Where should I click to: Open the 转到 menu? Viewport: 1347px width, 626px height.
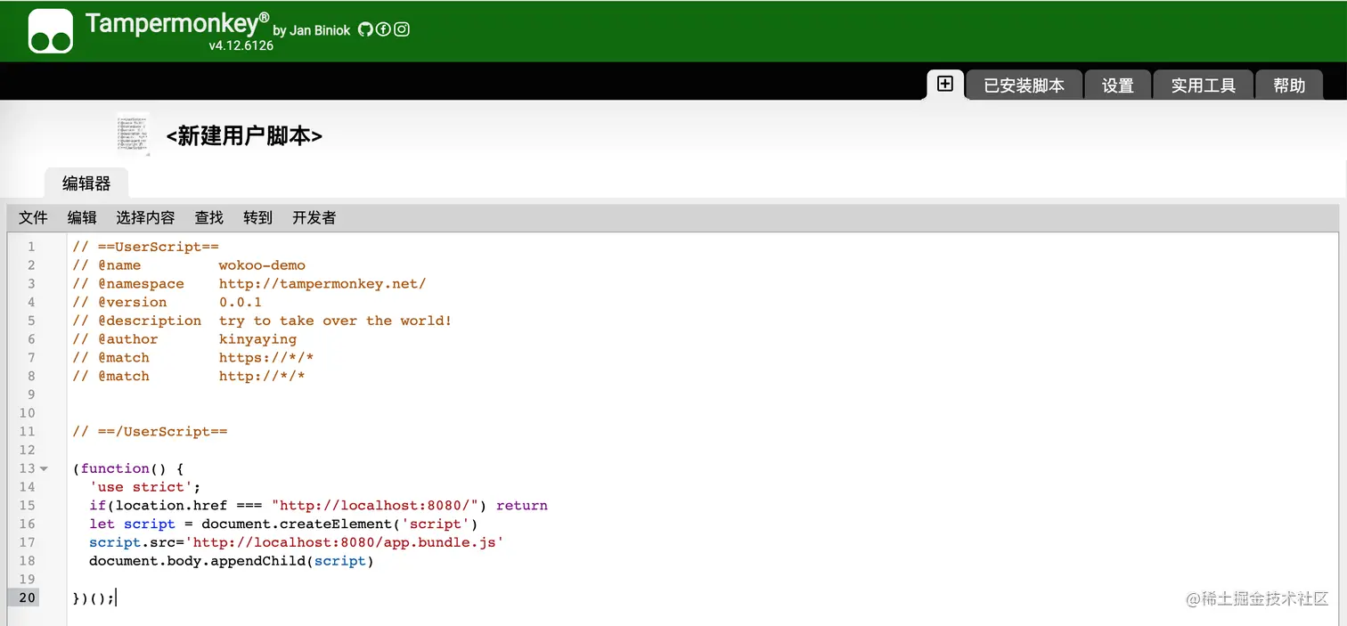[257, 217]
